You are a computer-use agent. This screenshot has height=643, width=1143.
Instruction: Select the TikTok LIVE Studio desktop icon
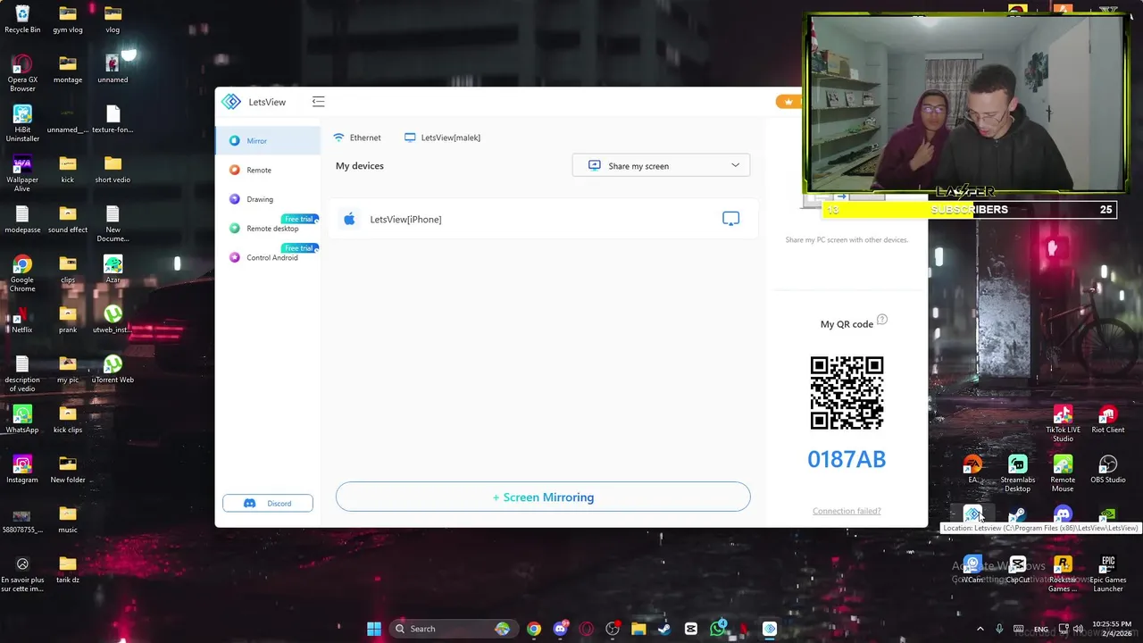(1063, 423)
